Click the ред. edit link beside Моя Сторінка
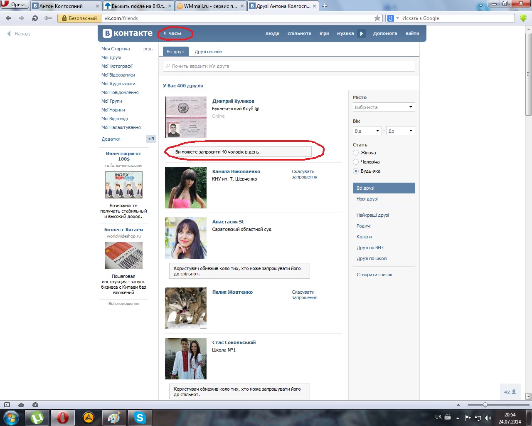This screenshot has height=426, width=532. click(148, 49)
